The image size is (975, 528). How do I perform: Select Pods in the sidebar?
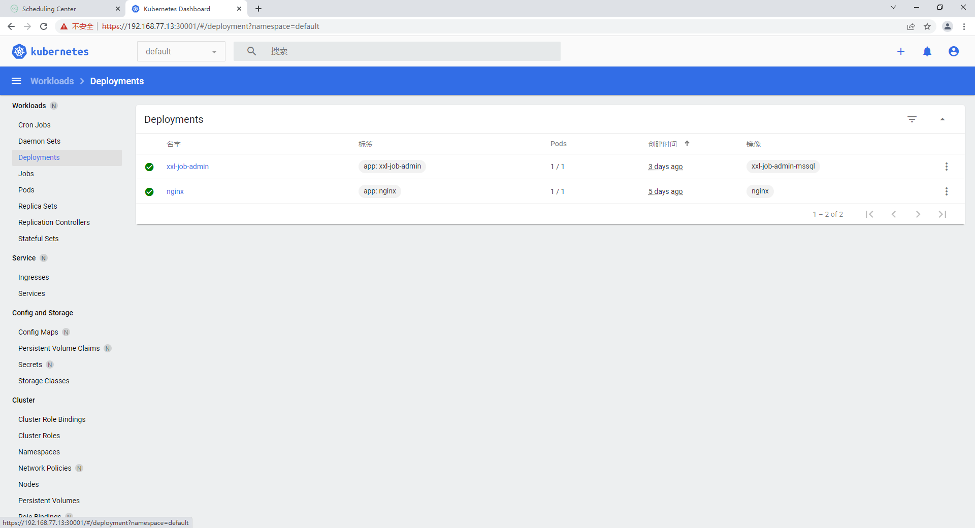[26, 190]
